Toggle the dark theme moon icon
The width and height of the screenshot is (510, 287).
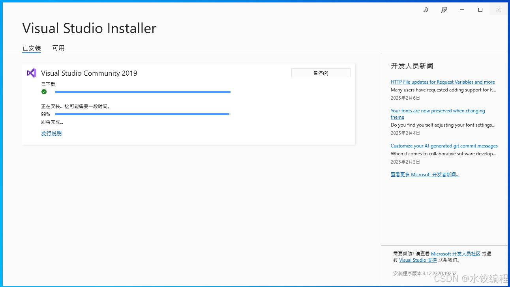point(426,10)
